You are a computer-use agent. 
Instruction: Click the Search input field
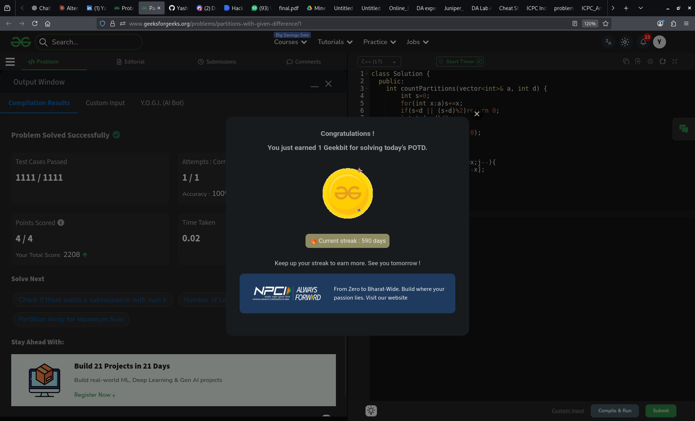pos(94,42)
